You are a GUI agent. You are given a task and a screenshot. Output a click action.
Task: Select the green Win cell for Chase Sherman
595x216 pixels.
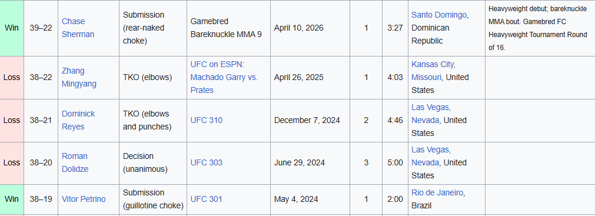[x=12, y=28]
